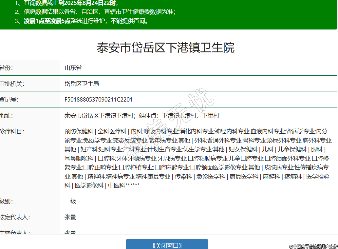Select the level value 一级

pos(70,201)
